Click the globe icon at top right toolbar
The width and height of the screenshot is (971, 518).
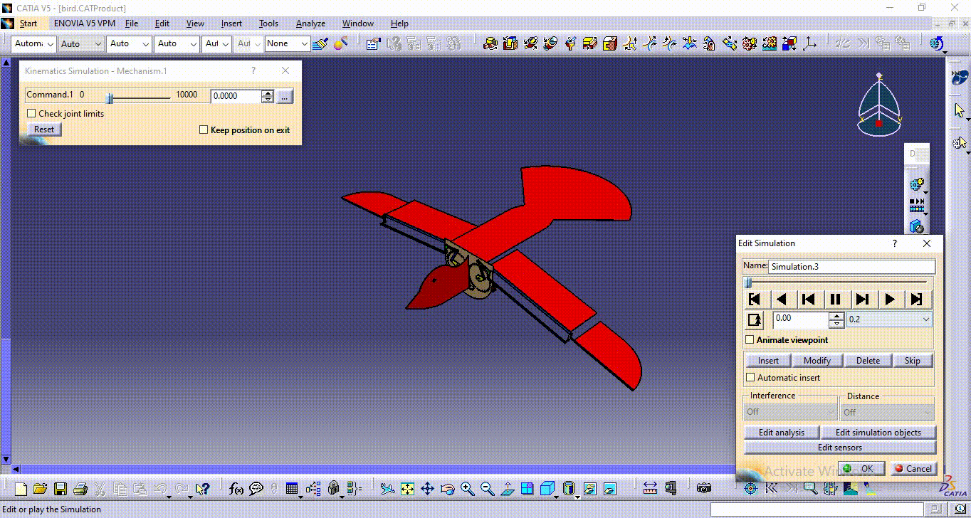938,43
